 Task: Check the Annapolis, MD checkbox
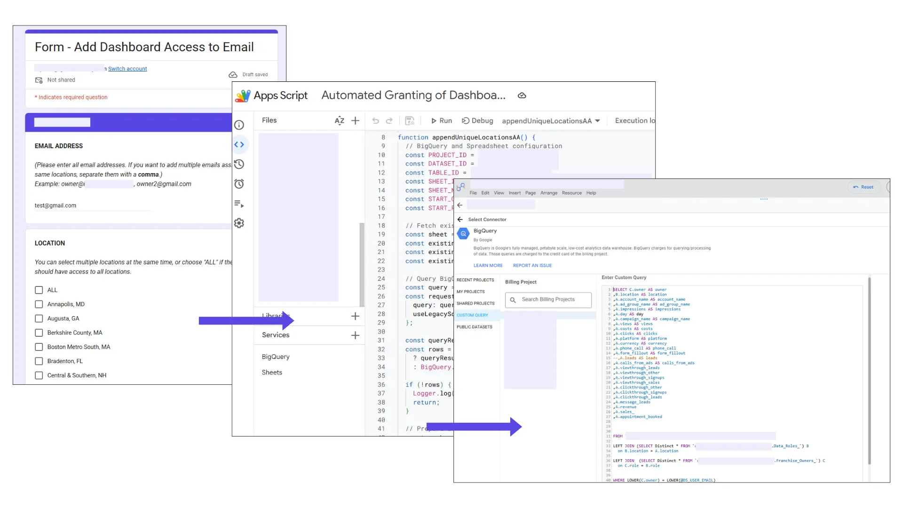point(39,304)
